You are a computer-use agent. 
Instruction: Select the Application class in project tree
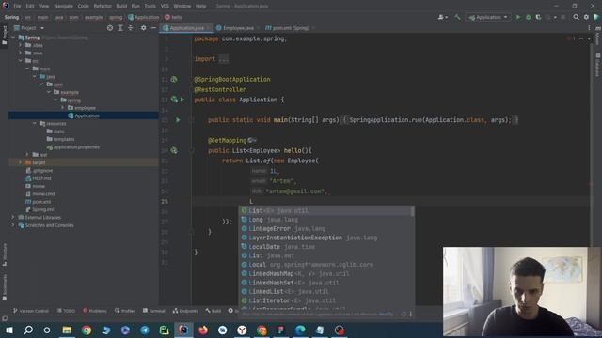pyautogui.click(x=84, y=115)
